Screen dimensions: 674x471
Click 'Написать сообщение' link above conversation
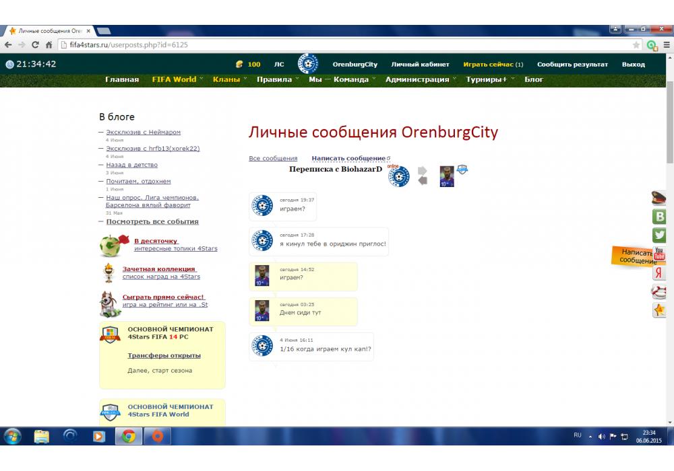[x=348, y=158]
